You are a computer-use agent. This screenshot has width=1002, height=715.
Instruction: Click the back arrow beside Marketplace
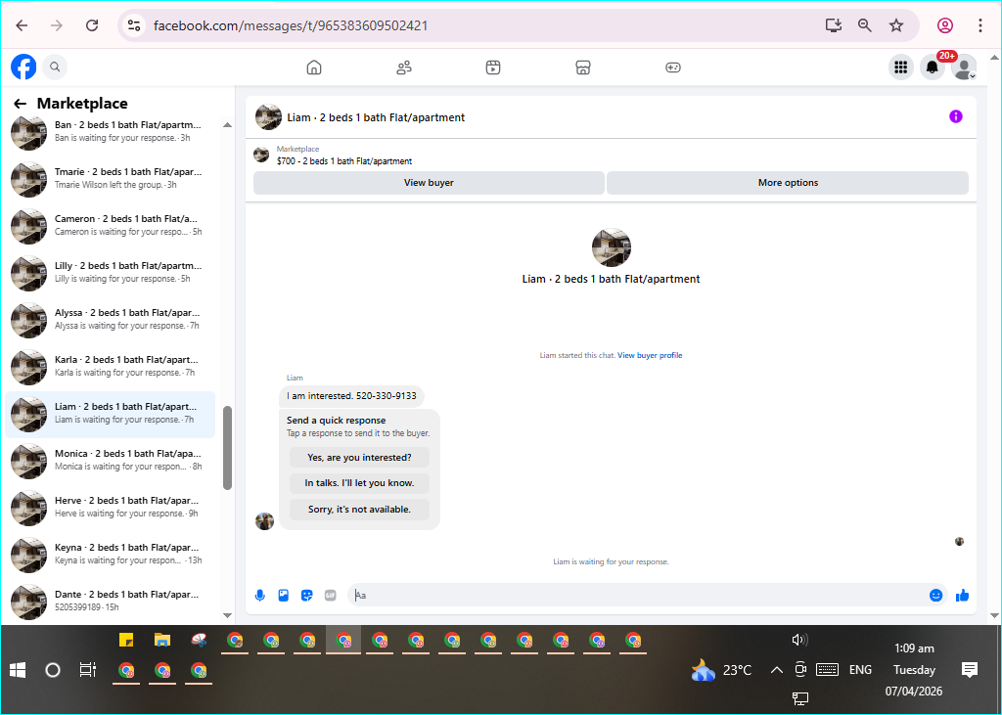[x=21, y=104]
